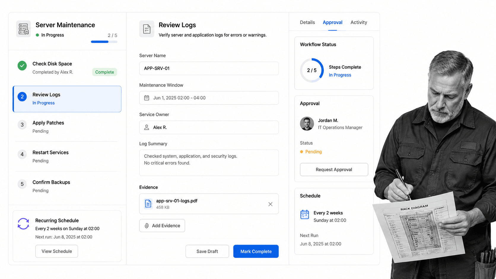Click the green Complete badge
Image resolution: width=496 pixels, height=279 pixels.
pos(104,72)
